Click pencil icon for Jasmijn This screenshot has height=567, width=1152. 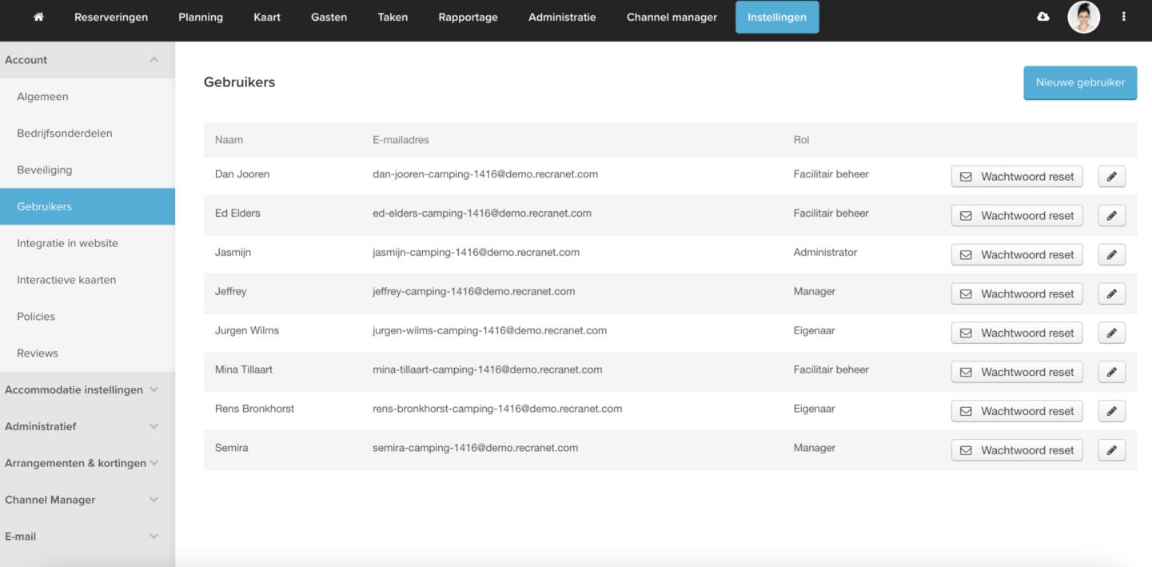[1111, 255]
